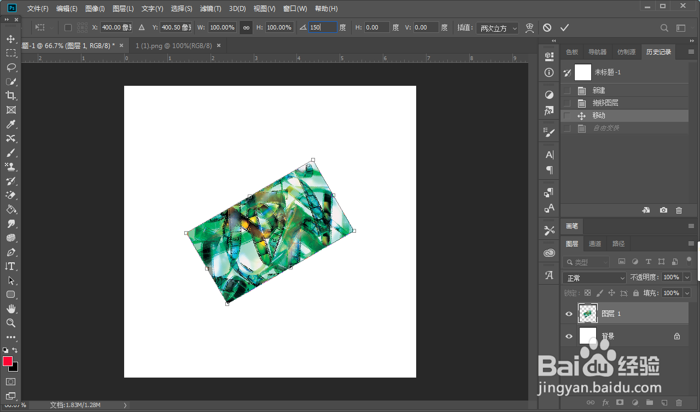Set history brush source for 新建 state

point(567,91)
